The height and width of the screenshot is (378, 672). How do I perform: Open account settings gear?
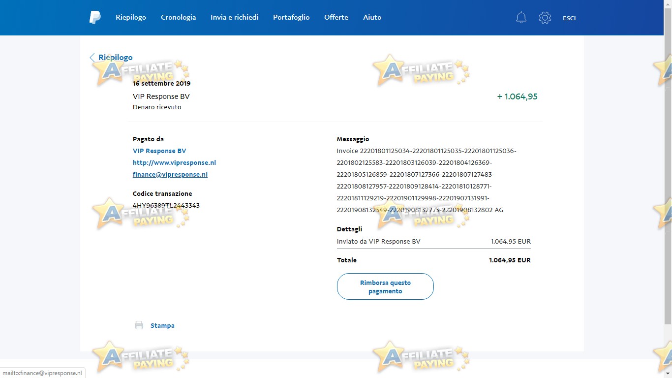click(x=545, y=18)
